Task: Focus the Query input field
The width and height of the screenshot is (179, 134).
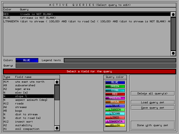Action: click(x=96, y=66)
